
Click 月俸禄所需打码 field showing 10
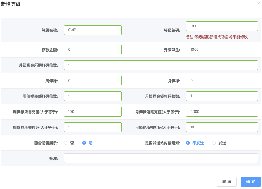click(x=222, y=127)
